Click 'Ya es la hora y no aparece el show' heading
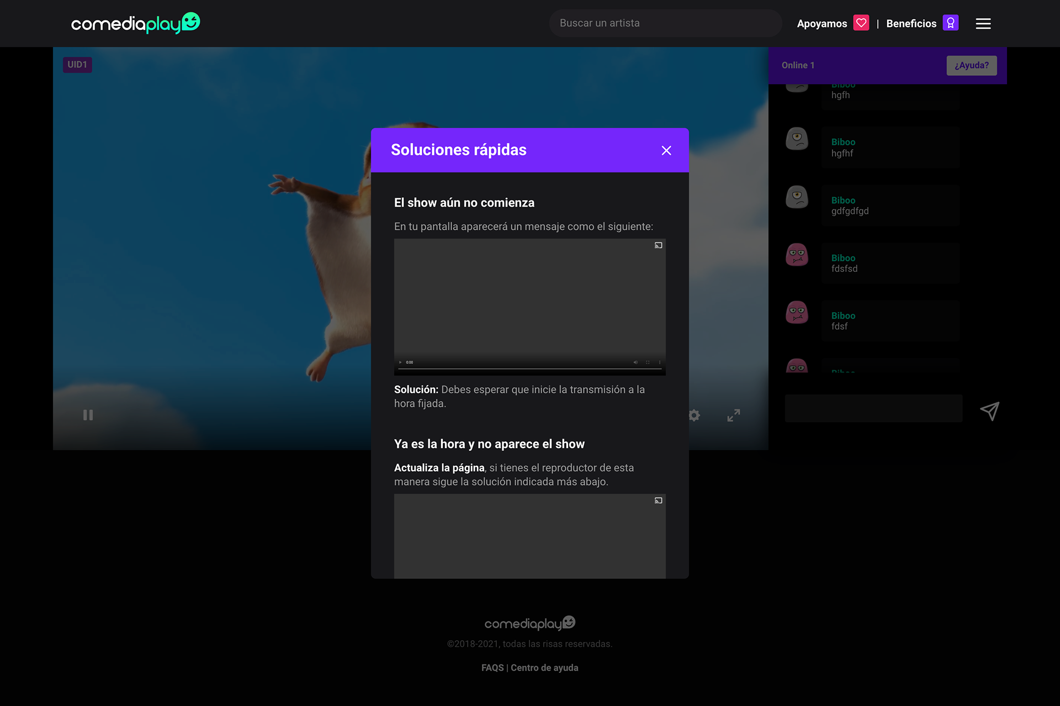 [x=489, y=444]
